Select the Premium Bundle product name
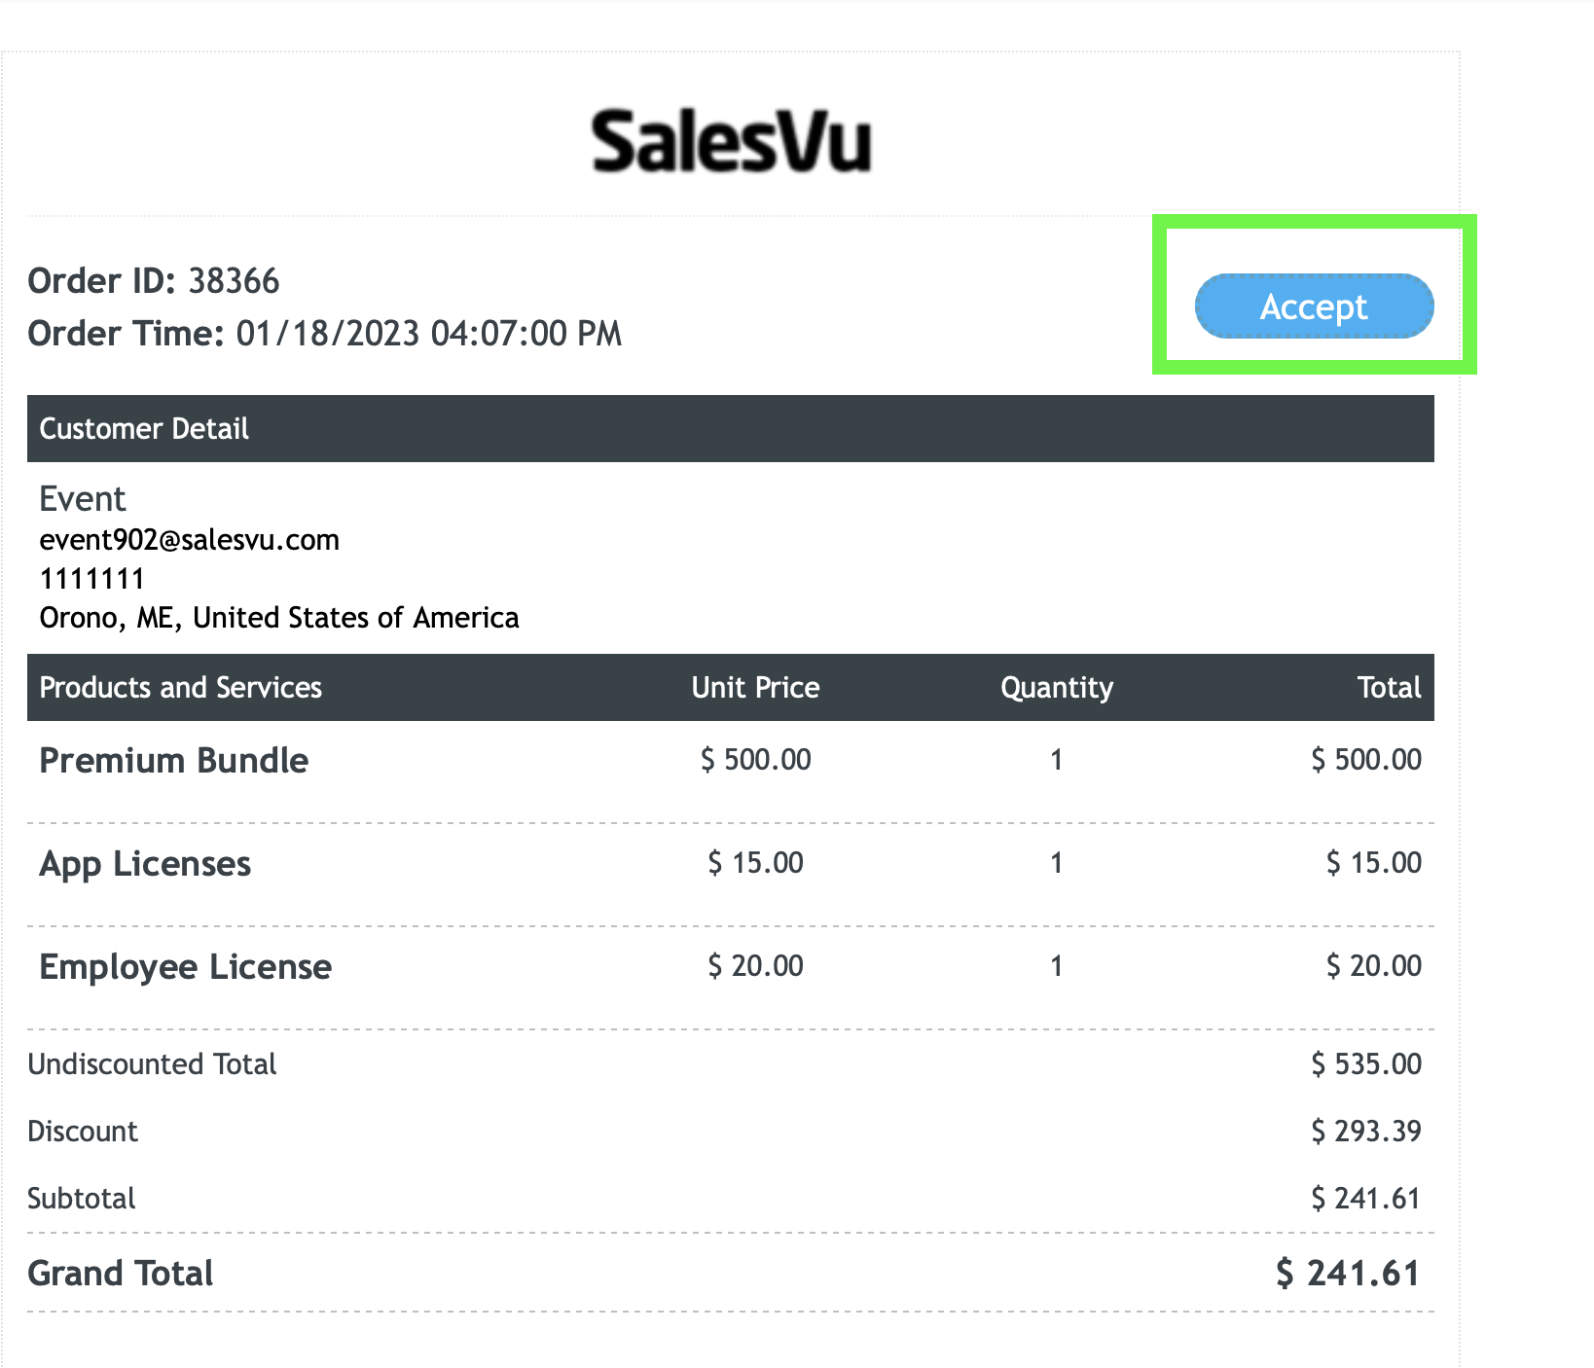Screen dimensions: 1594x1368 [x=174, y=761]
